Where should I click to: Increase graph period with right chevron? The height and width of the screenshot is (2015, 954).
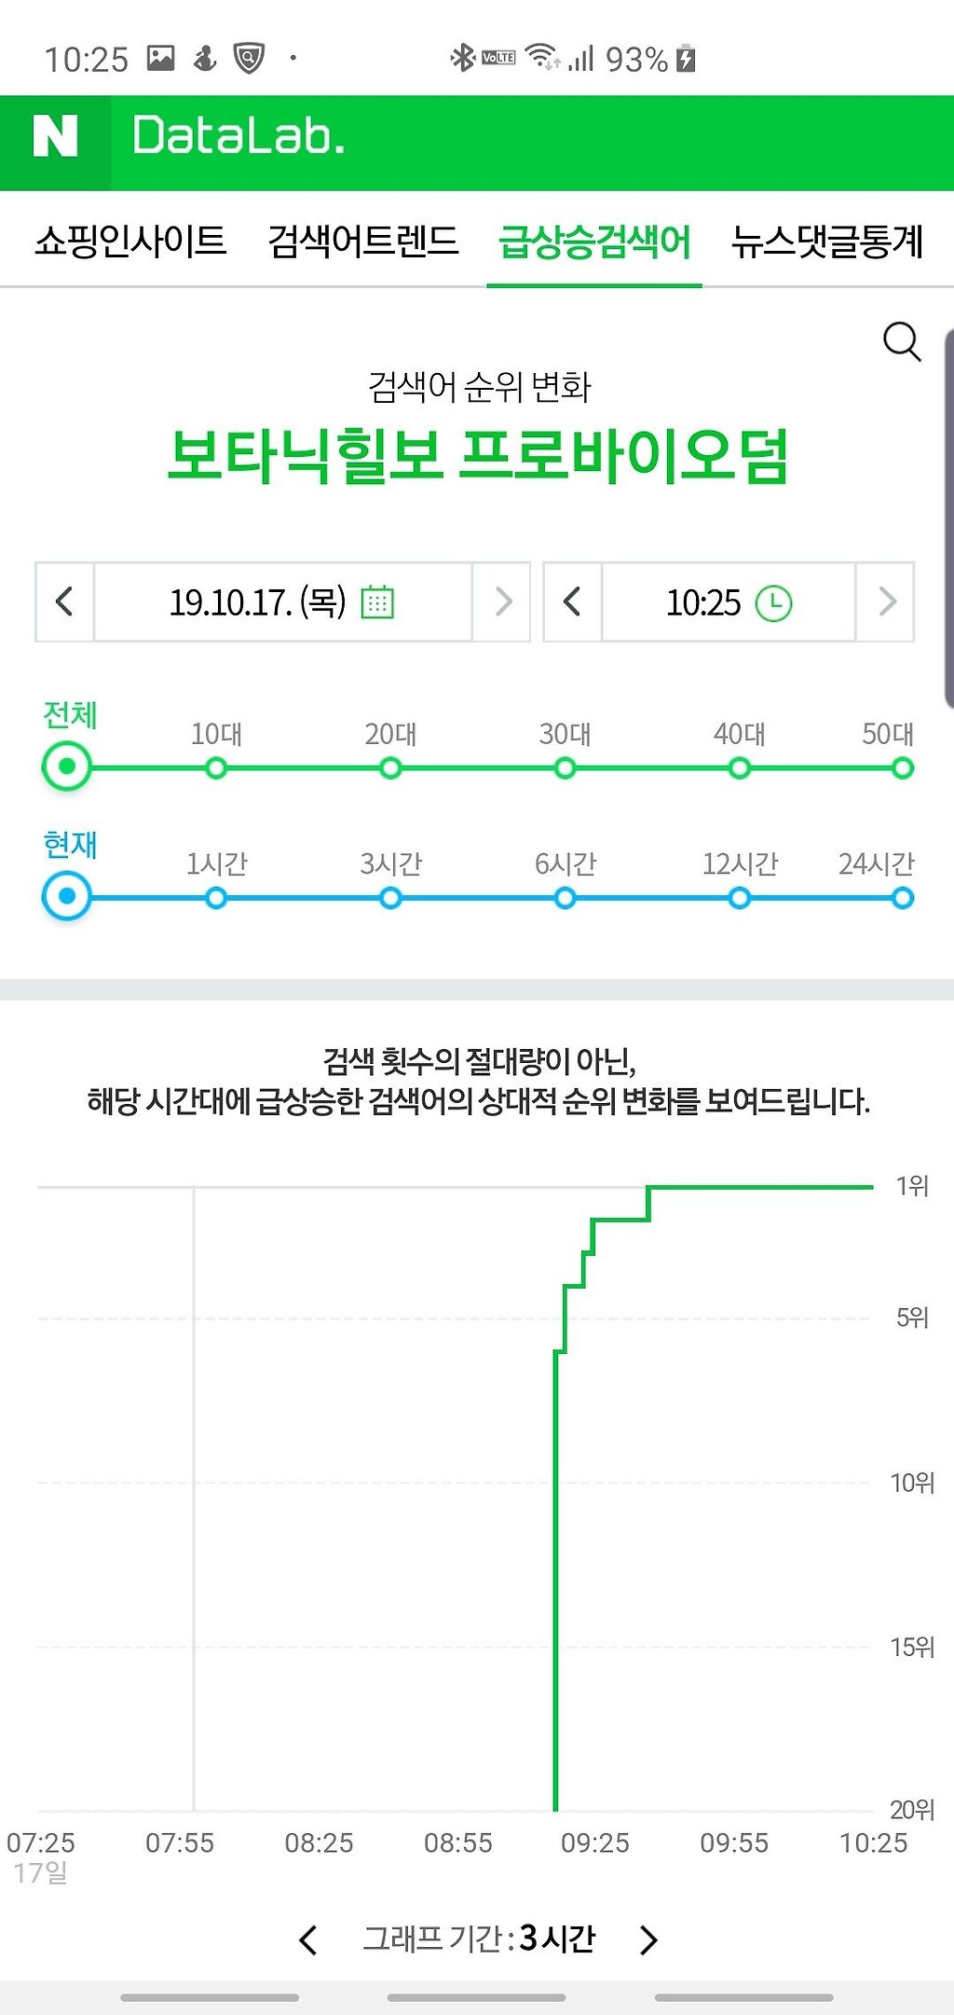649,1939
